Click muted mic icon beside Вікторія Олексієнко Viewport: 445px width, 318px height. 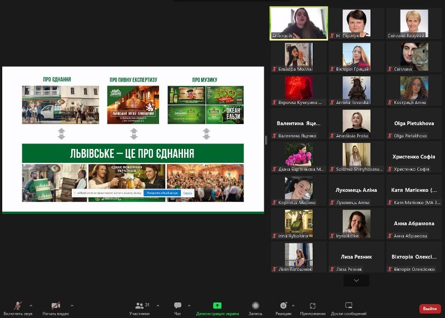390,269
